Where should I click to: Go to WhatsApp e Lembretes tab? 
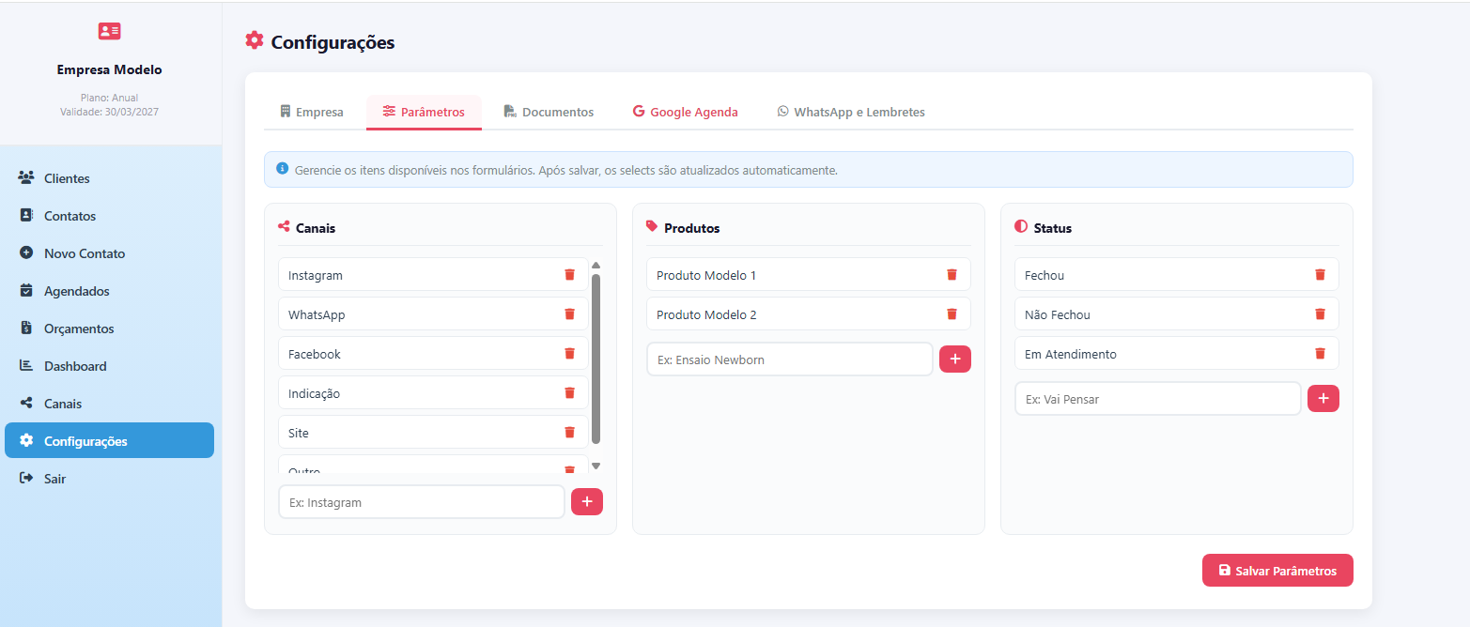(x=851, y=113)
